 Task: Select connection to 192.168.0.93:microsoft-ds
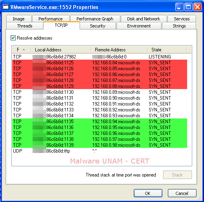tap(100, 116)
